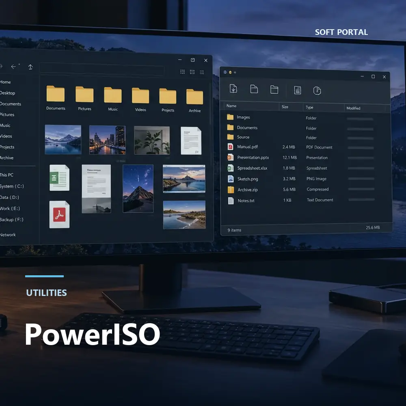Screen dimensions: 406x406
Task: Select Videos in the explorer sidebar
Action: point(6,136)
